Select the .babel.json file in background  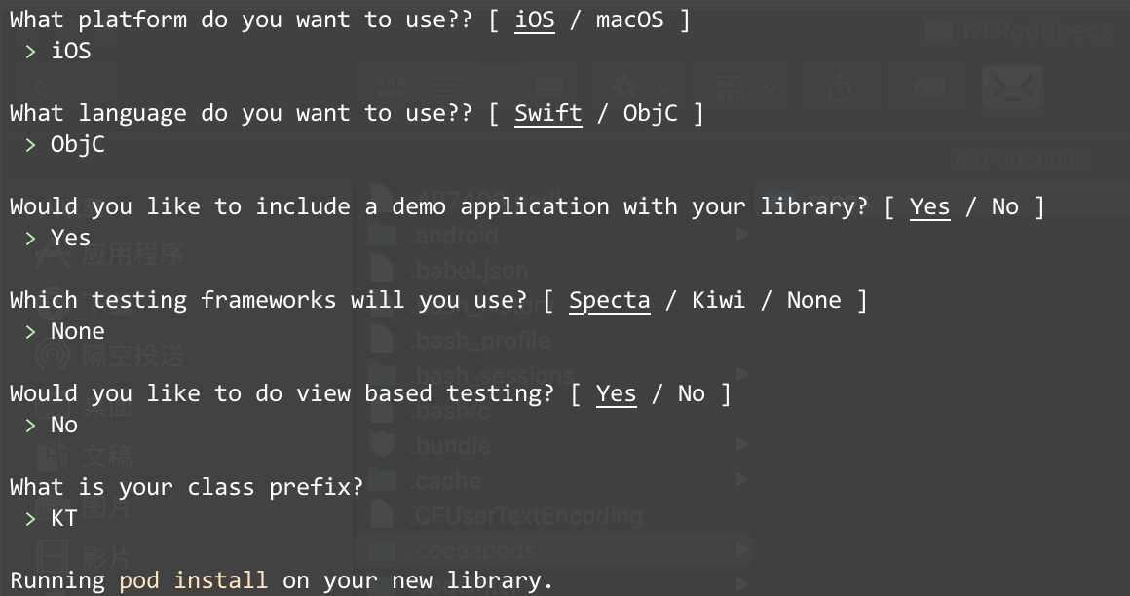click(x=470, y=270)
